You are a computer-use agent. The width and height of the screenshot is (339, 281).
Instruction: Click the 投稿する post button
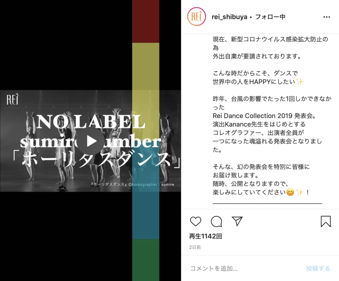click(318, 268)
